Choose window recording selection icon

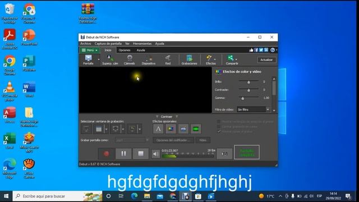coord(99,129)
